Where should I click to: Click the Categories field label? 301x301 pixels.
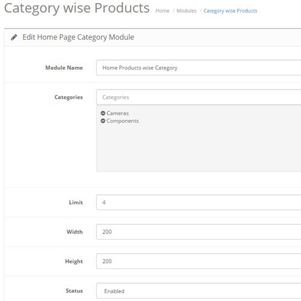tap(69, 98)
